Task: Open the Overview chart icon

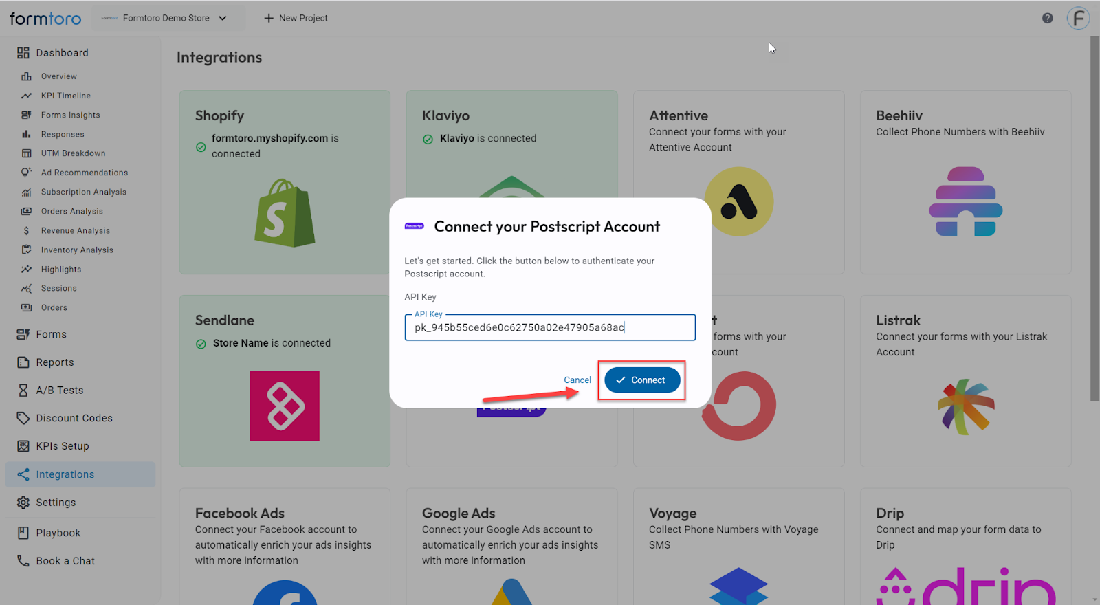Action: [26, 76]
